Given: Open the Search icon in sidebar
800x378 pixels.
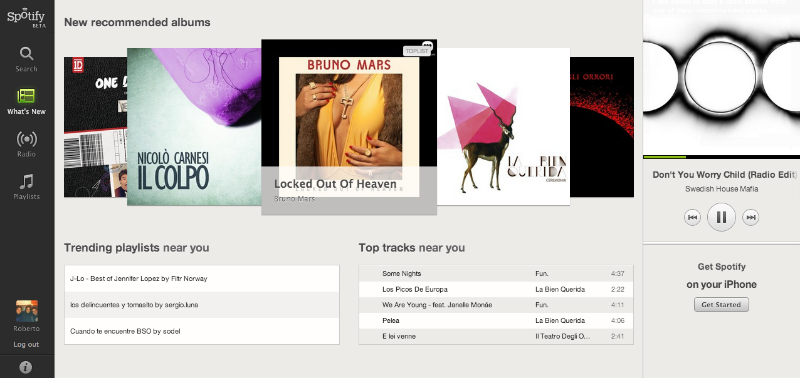Looking at the screenshot, I should [26, 53].
